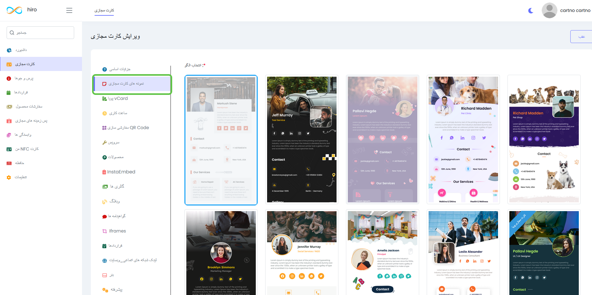Toggle dark mode with the moon icon
The image size is (592, 295).
pos(531,11)
